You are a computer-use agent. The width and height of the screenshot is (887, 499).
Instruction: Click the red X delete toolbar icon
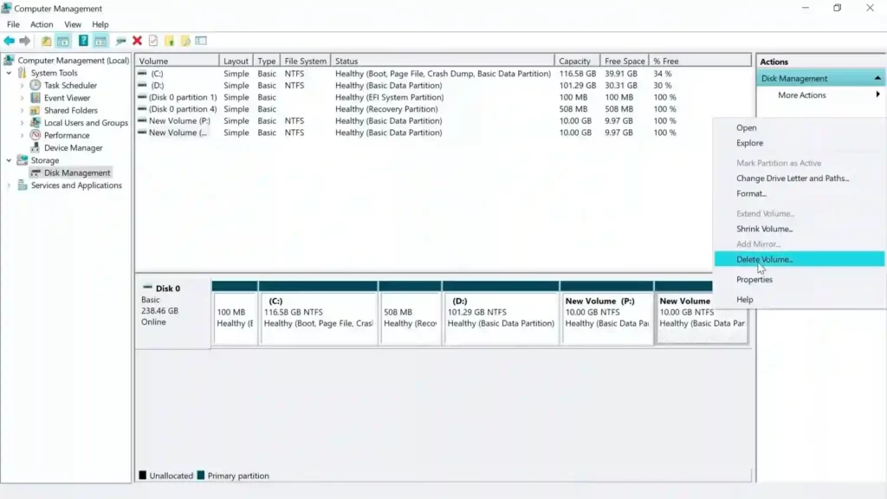coord(137,41)
